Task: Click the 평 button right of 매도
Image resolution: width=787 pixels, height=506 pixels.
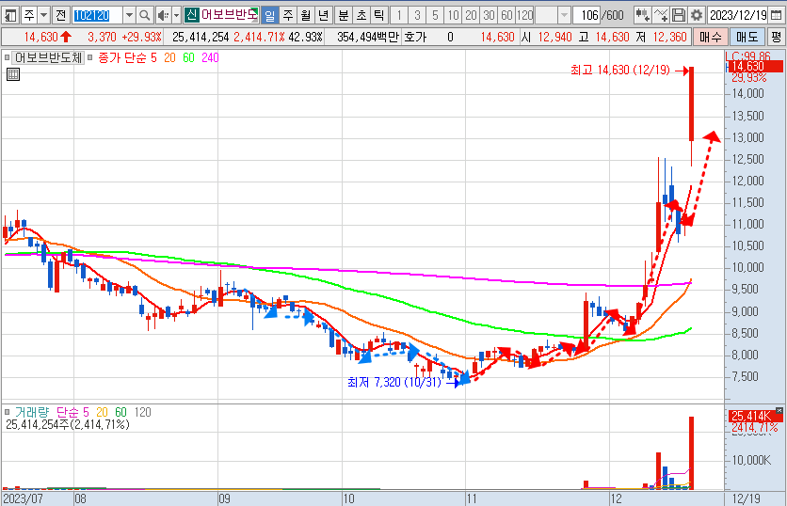Action: coord(777,37)
